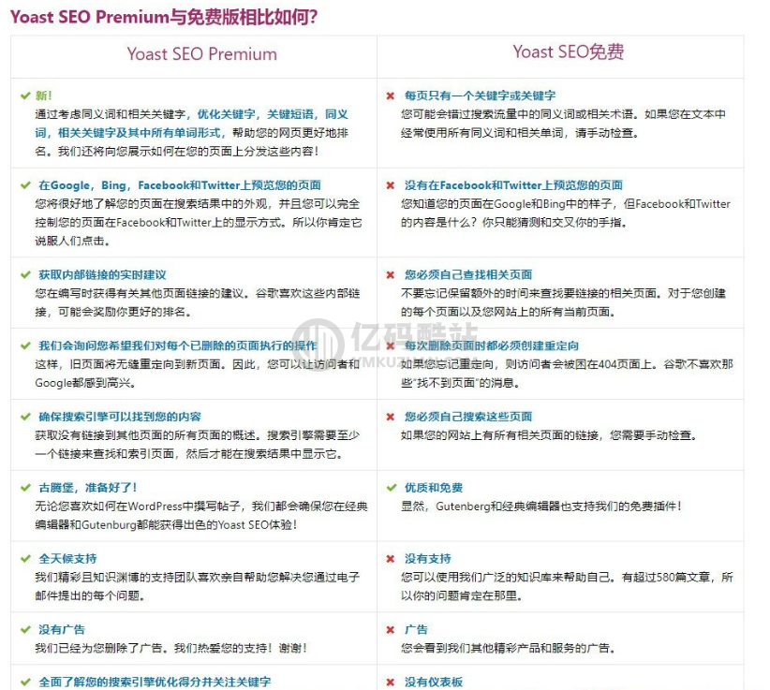This screenshot has width=770, height=690.
Task: Open the 新! heading link
Action: tap(43, 95)
